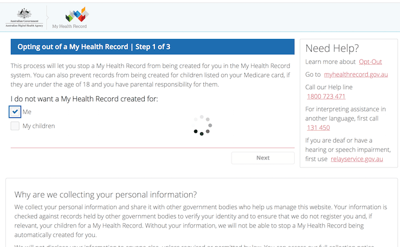400x247 pixels.
Task: Click the 131 450 interpreter phone number
Action: point(318,128)
